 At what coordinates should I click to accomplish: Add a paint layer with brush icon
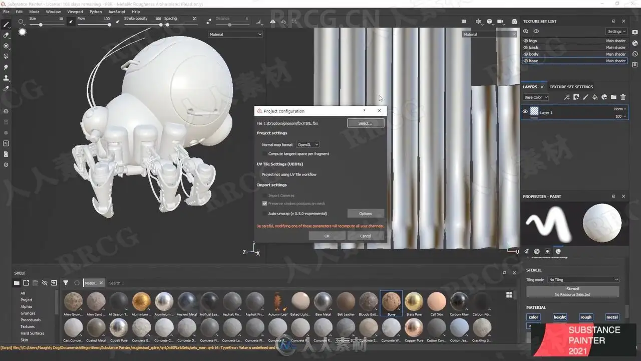[x=585, y=97]
